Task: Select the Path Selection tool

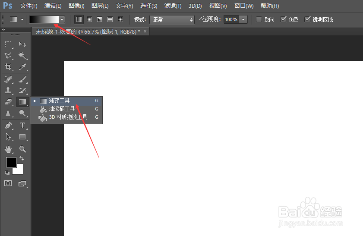Action: pos(8,137)
